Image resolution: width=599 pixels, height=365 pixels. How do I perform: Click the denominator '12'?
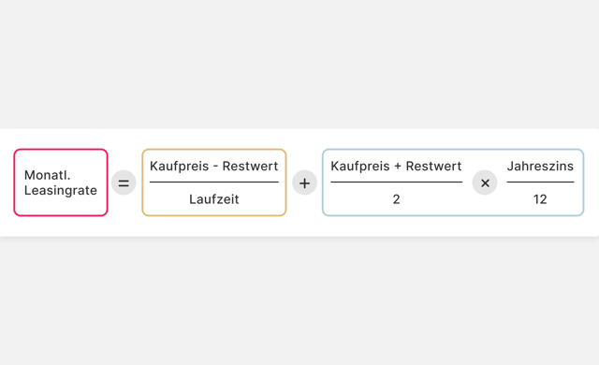[x=540, y=199]
